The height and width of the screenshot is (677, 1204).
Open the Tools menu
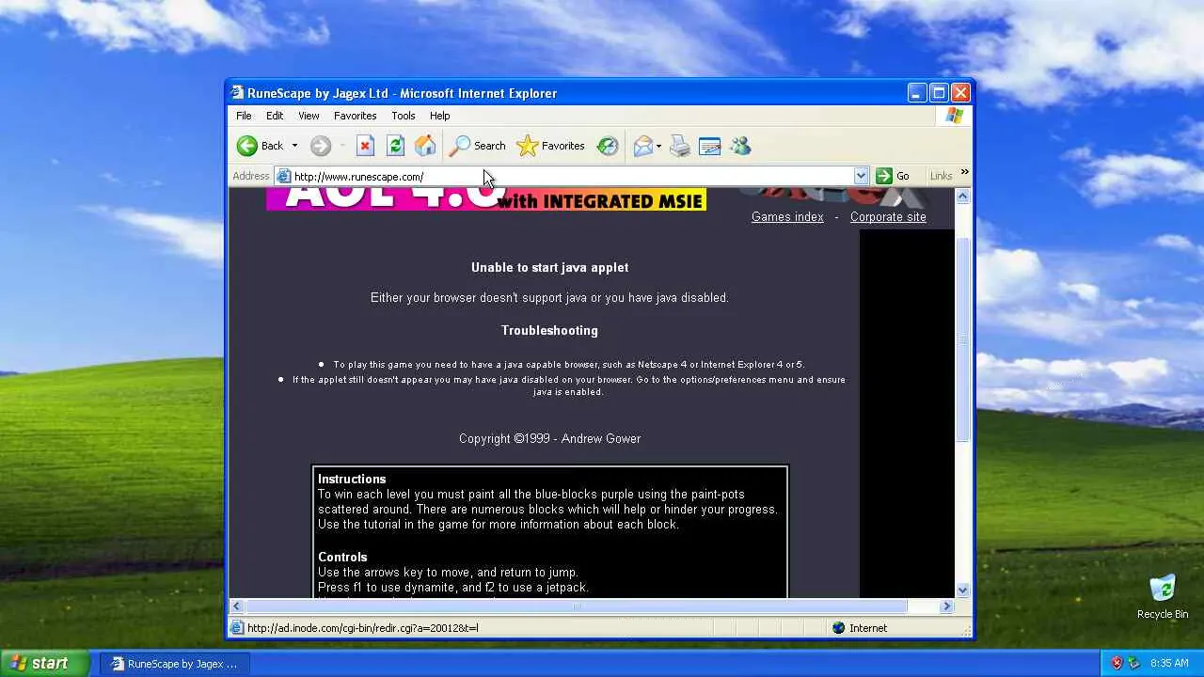pyautogui.click(x=404, y=116)
